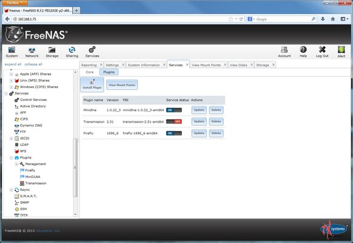
Task: Toggle Firefly service status switch
Action: click(x=174, y=133)
